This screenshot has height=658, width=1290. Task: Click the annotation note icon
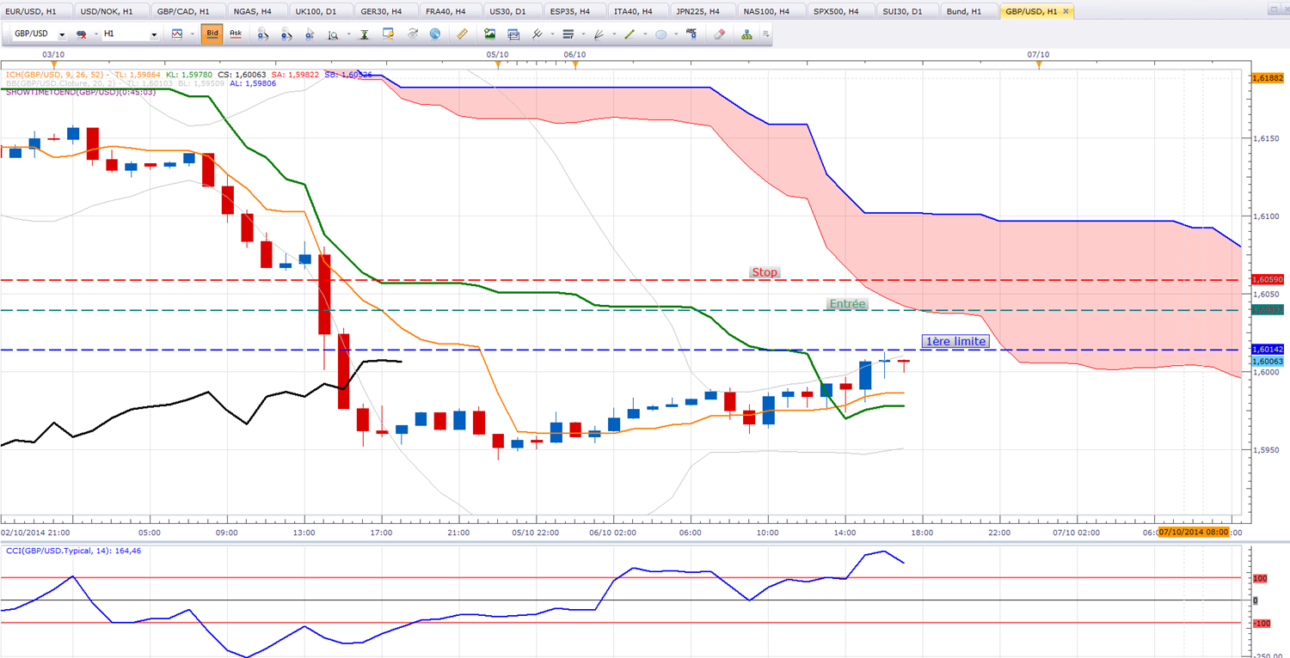389,34
